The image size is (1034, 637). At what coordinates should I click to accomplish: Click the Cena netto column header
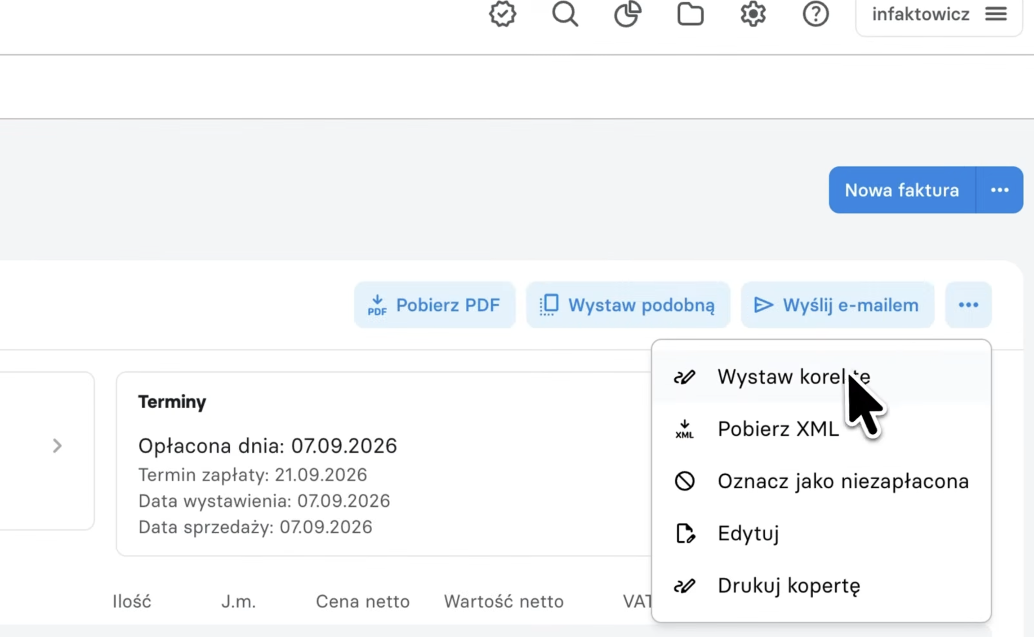363,602
